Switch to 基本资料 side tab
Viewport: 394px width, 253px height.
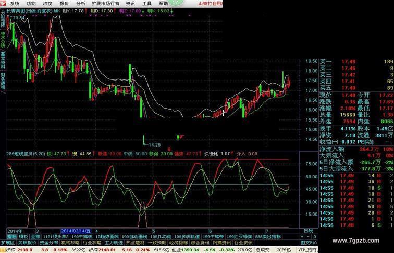(3, 60)
